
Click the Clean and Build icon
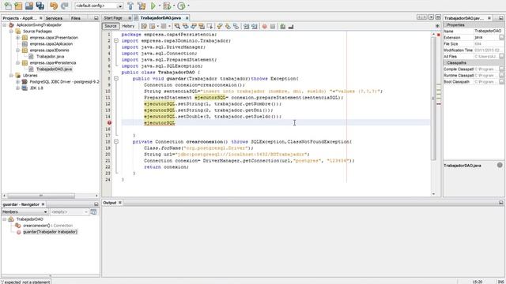pyautogui.click(x=142, y=6)
